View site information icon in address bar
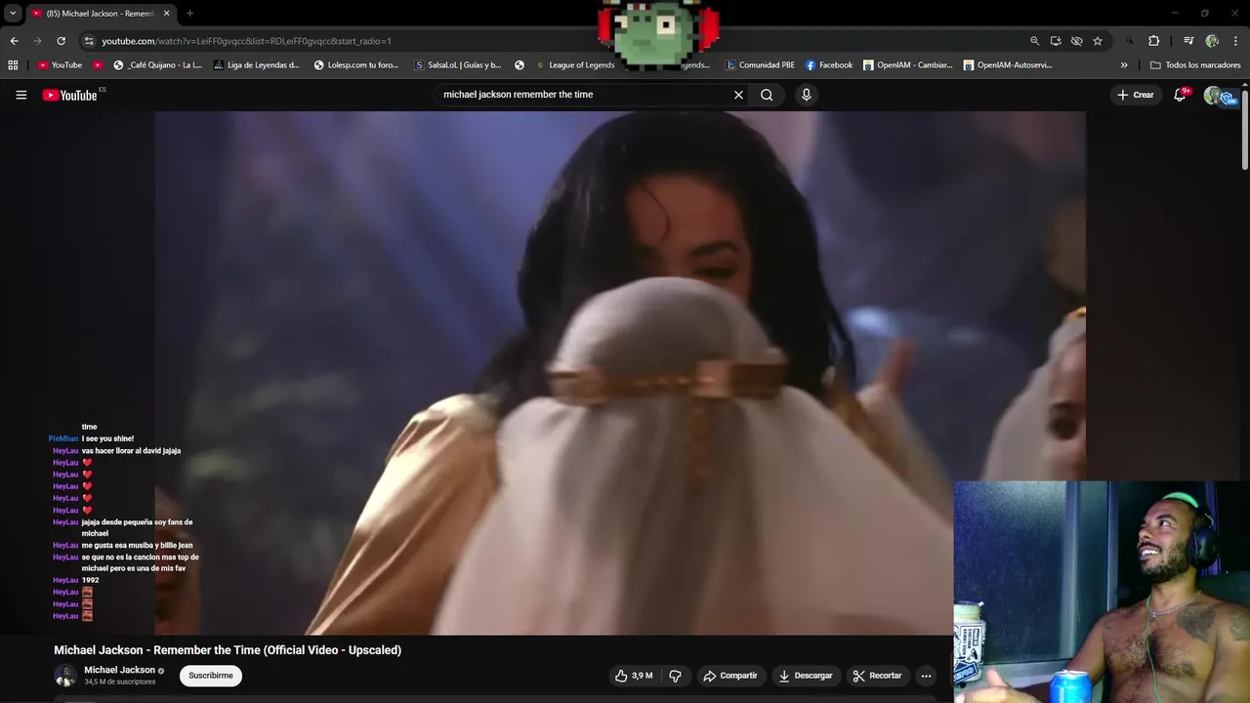 pyautogui.click(x=89, y=41)
